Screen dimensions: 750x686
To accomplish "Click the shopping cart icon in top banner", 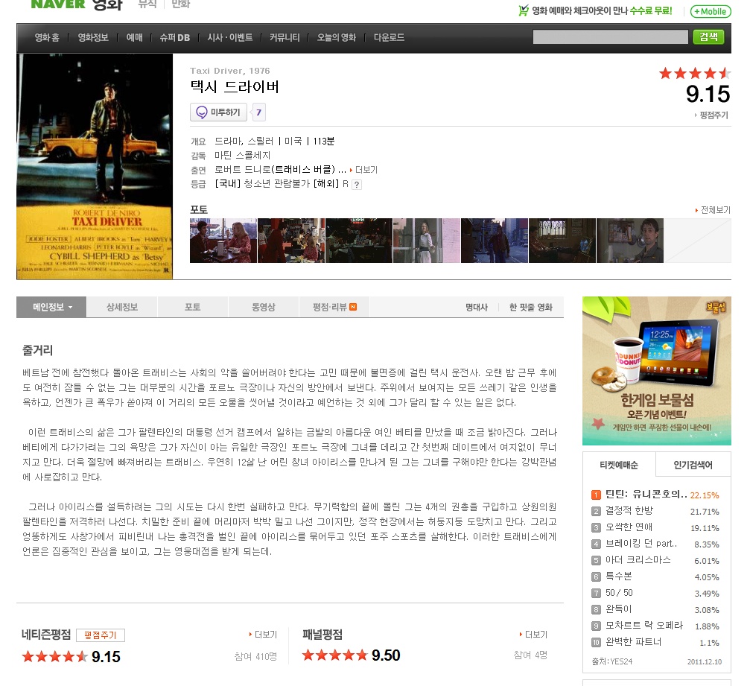I will tap(524, 10).
